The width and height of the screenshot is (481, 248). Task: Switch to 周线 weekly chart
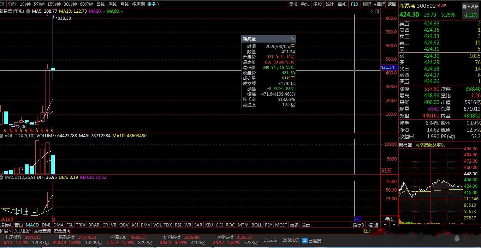113,4
